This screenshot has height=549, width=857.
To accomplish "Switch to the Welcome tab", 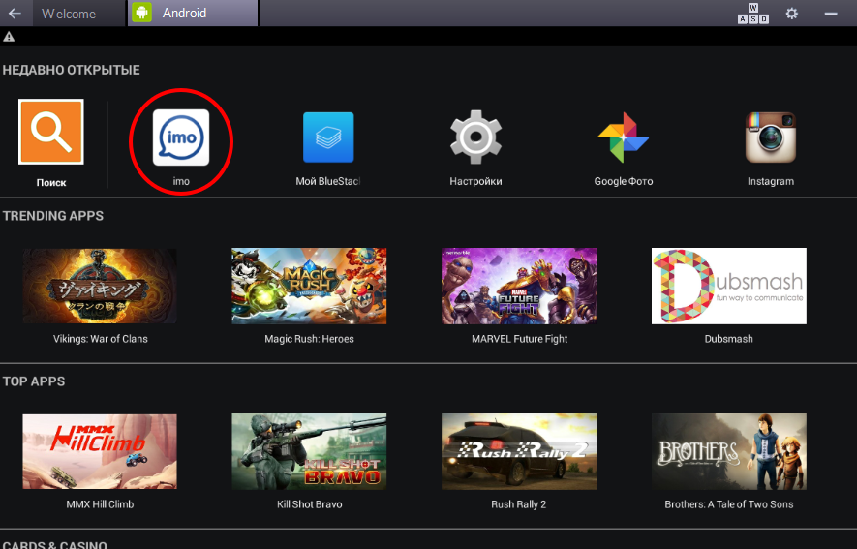I will 69,14.
